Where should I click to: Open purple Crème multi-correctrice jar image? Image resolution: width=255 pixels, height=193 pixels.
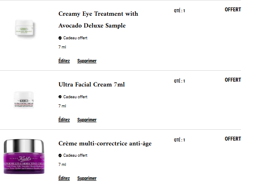(x=24, y=156)
